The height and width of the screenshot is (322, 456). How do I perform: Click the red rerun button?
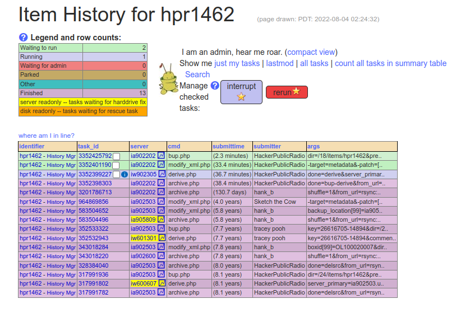click(x=287, y=92)
